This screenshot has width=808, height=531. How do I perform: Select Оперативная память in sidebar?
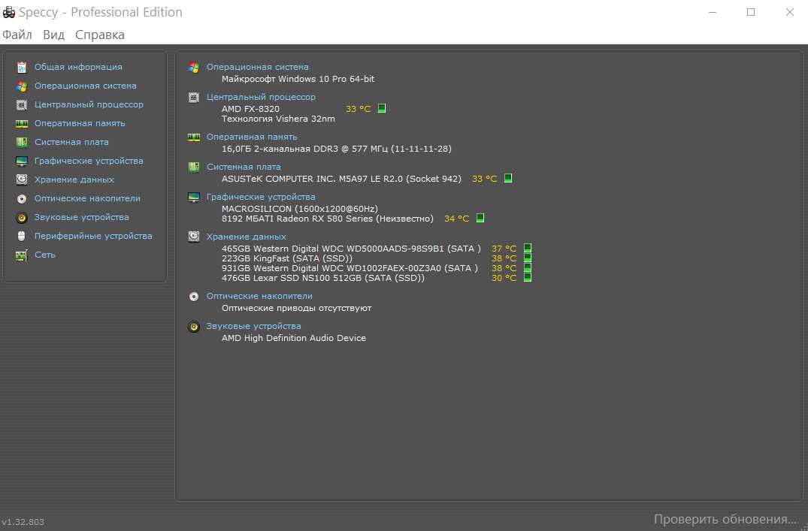pyautogui.click(x=80, y=124)
